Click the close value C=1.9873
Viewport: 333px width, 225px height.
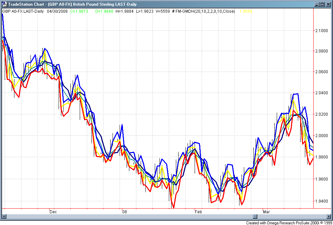79,11
